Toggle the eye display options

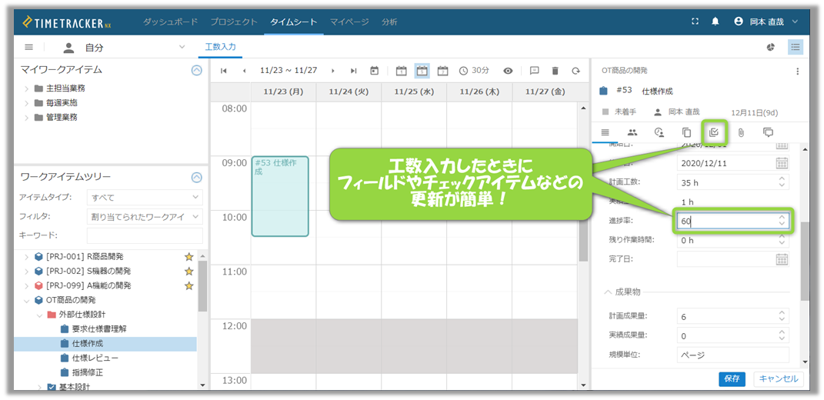(x=508, y=71)
